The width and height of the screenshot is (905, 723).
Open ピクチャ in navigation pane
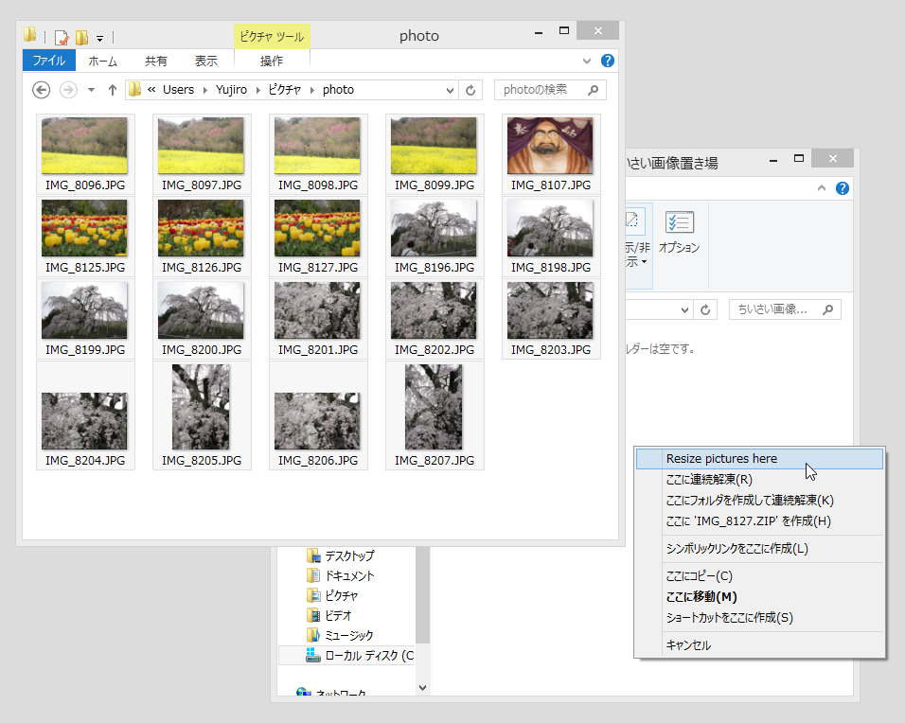[341, 595]
